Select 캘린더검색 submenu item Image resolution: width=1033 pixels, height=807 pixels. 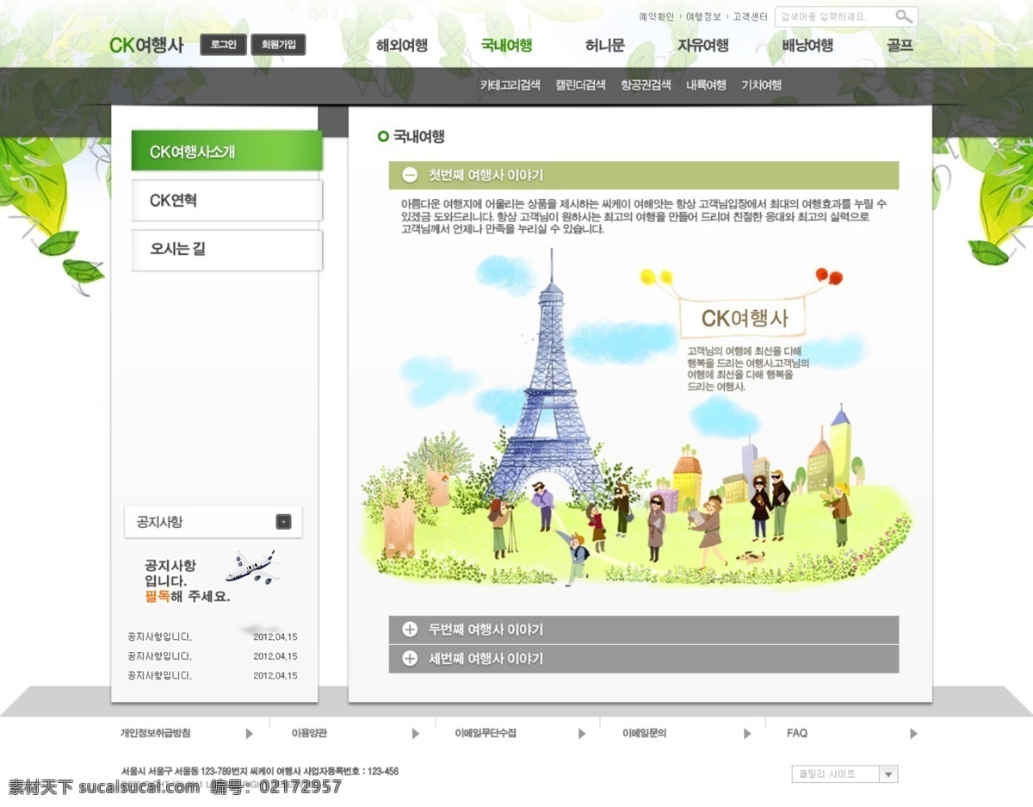point(580,85)
